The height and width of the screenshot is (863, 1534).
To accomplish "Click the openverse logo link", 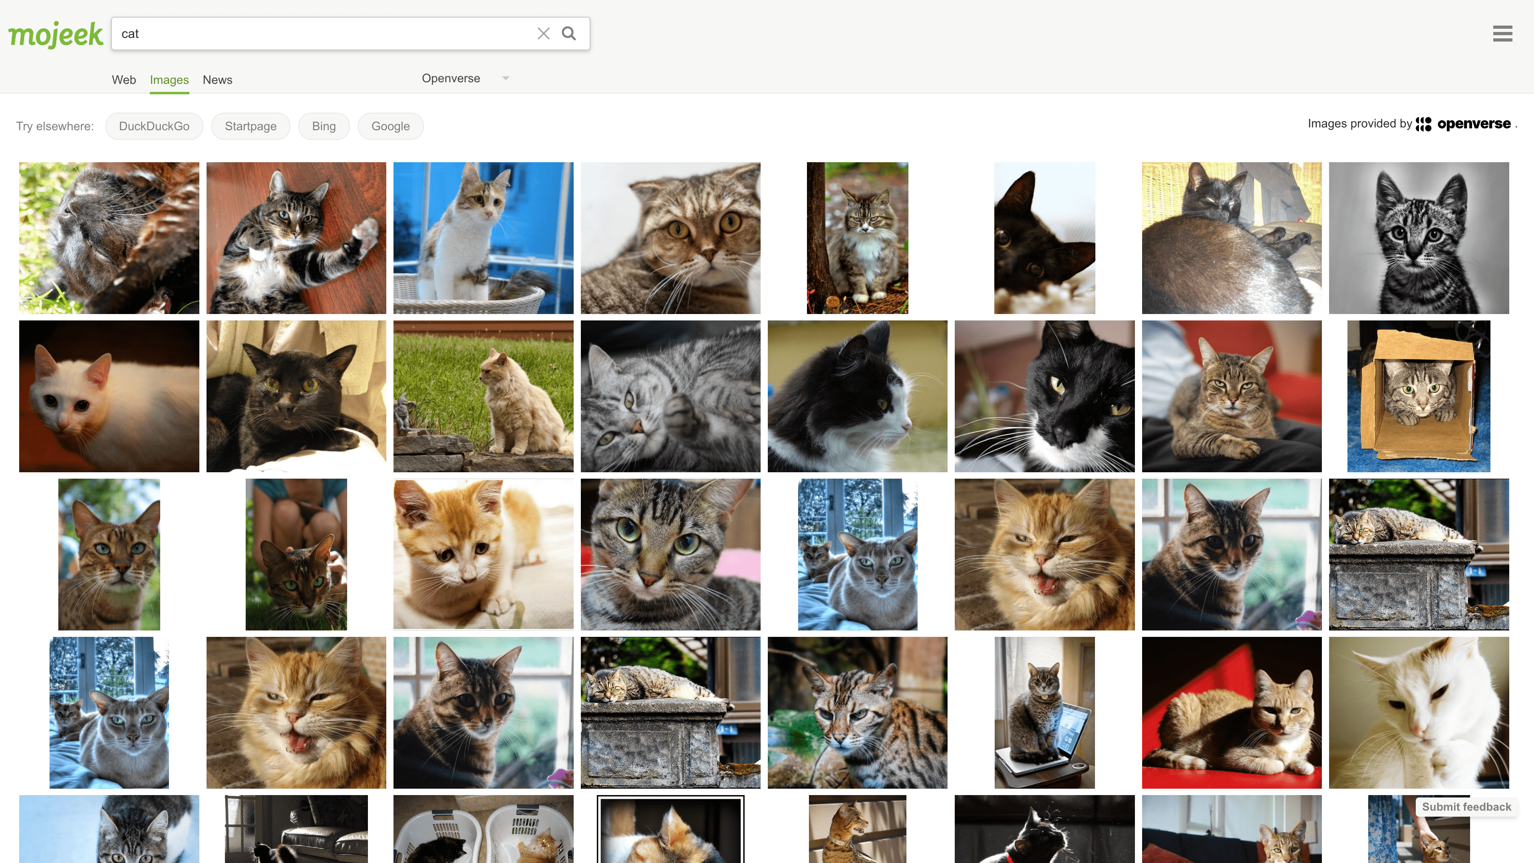I will (x=1463, y=124).
